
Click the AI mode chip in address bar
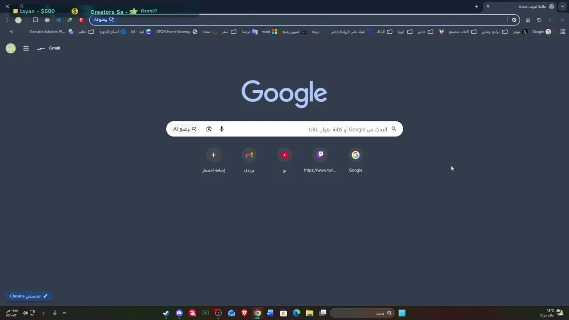click(x=104, y=20)
